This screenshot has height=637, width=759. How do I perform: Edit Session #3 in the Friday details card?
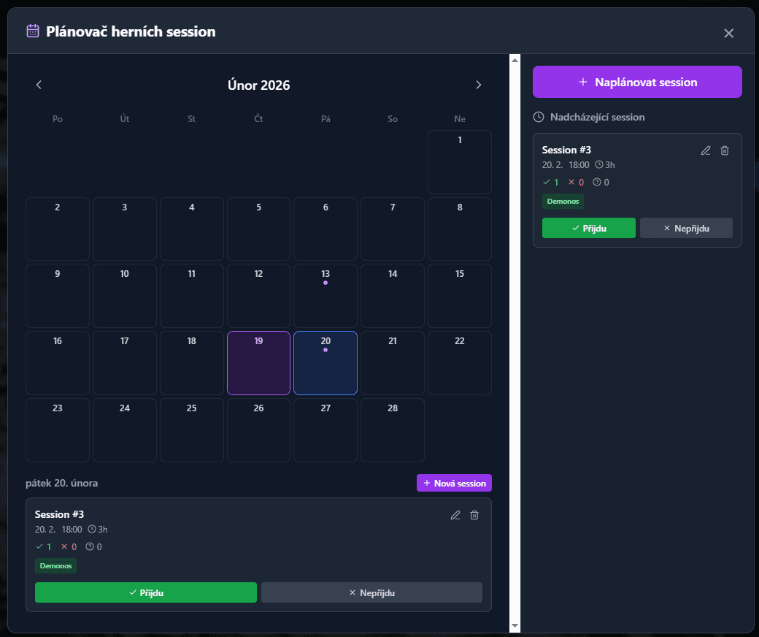click(x=455, y=515)
